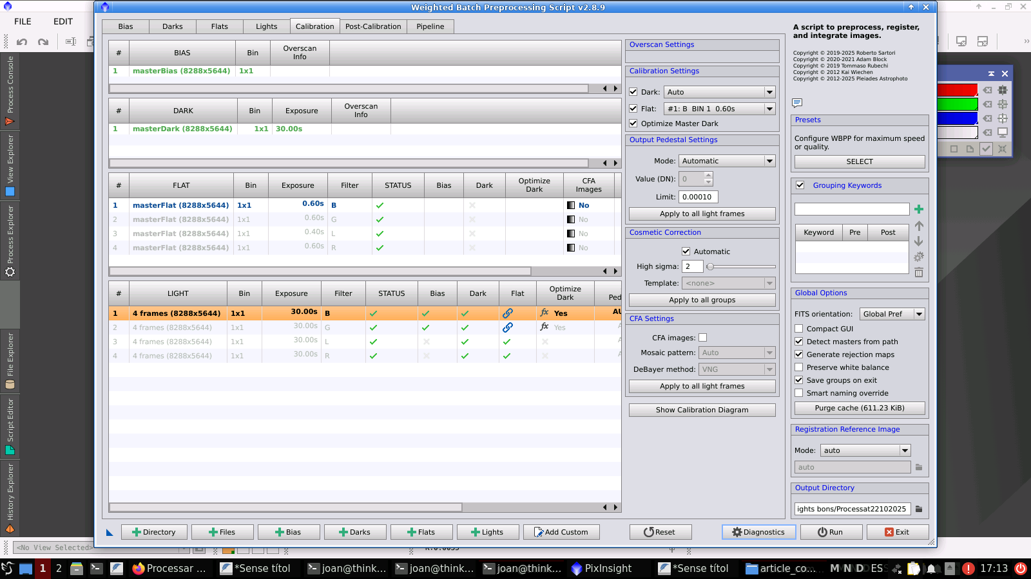Open the Output Directory folder browse icon
The height and width of the screenshot is (579, 1031).
pyautogui.click(x=919, y=509)
